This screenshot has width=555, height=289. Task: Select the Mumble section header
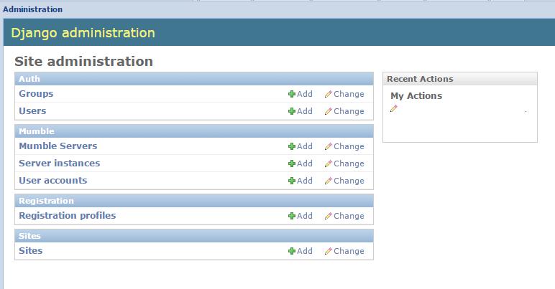(36, 131)
